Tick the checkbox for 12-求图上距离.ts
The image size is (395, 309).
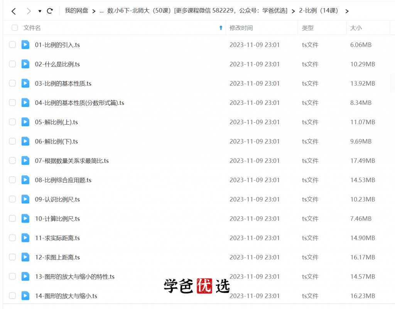click(12, 257)
